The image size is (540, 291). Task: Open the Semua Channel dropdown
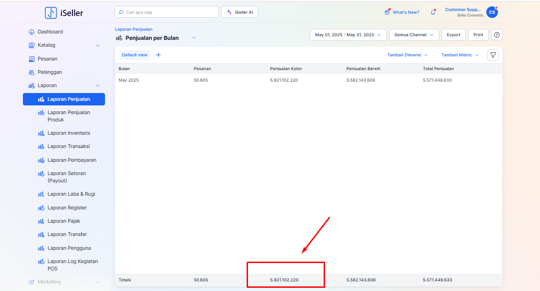click(413, 35)
